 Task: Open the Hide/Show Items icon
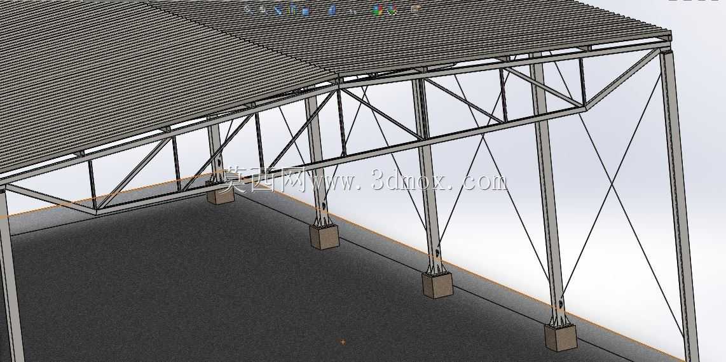coord(353,11)
